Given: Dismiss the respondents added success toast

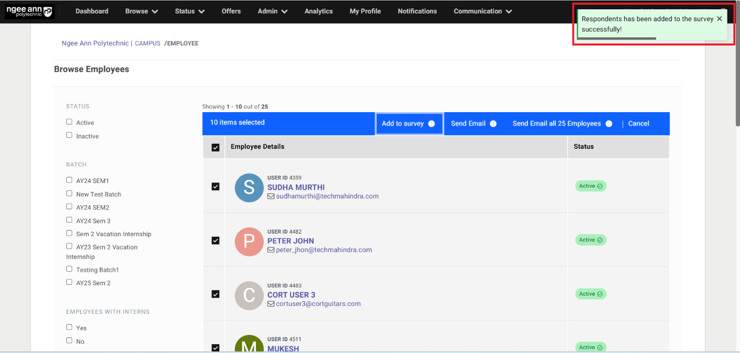Looking at the screenshot, I should (719, 18).
